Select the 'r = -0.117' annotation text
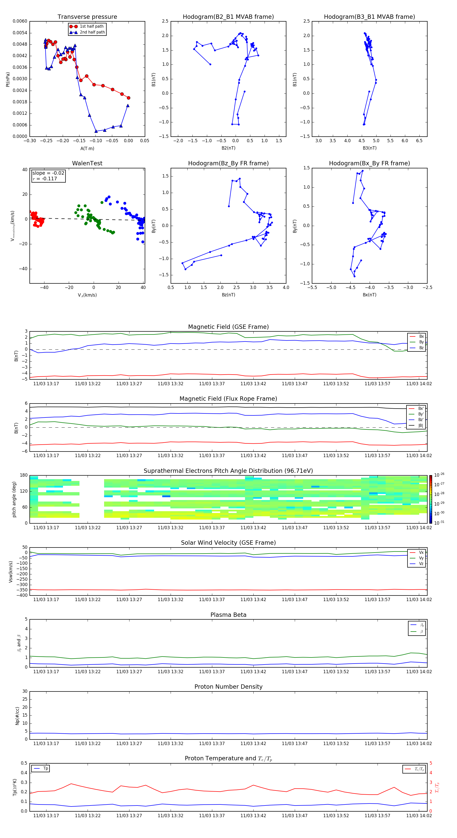The image size is (457, 838). click(x=45, y=179)
